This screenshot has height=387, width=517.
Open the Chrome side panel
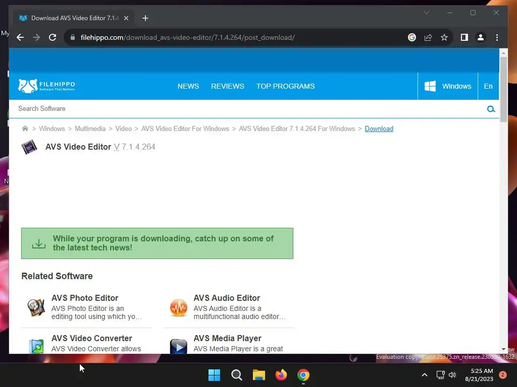click(464, 37)
